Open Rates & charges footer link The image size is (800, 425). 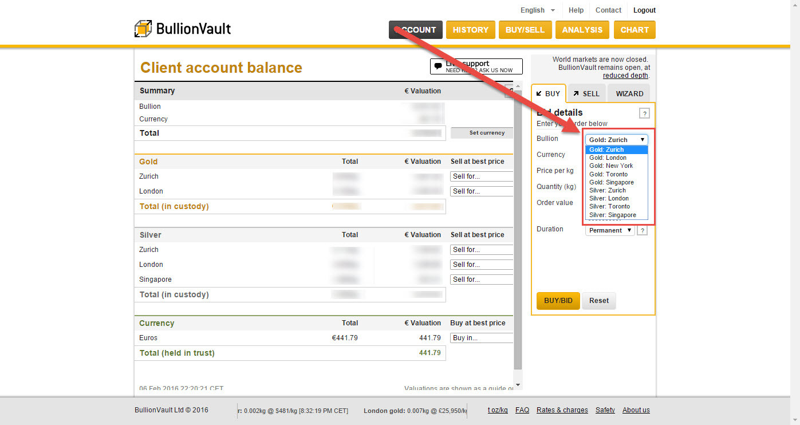562,410
